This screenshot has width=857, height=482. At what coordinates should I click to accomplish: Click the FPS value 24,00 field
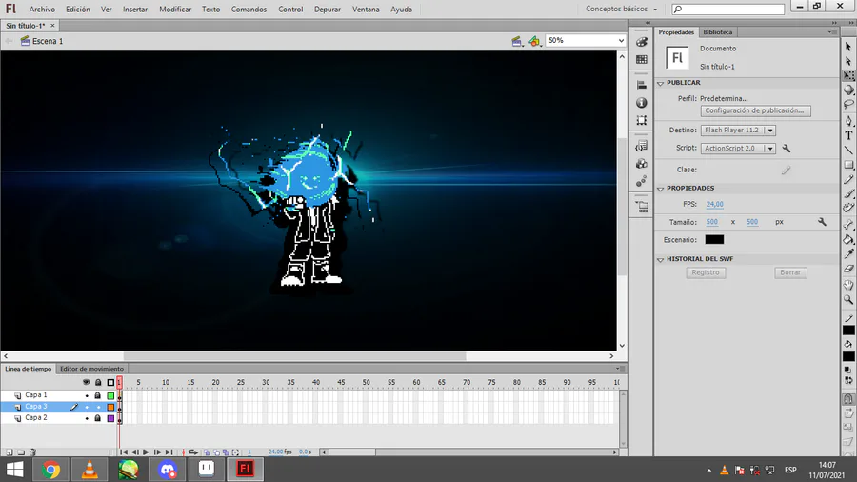pyautogui.click(x=714, y=204)
